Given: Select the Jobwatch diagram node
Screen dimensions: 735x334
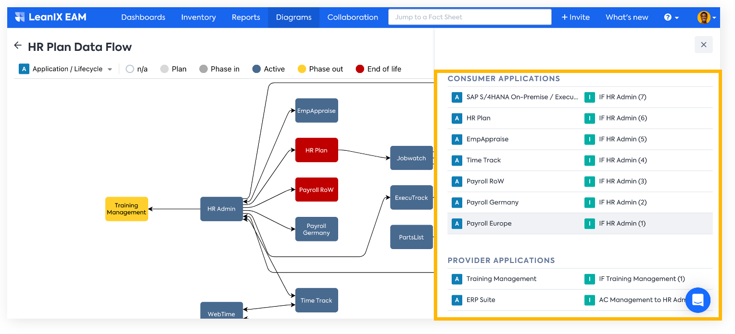Looking at the screenshot, I should click(x=411, y=158).
